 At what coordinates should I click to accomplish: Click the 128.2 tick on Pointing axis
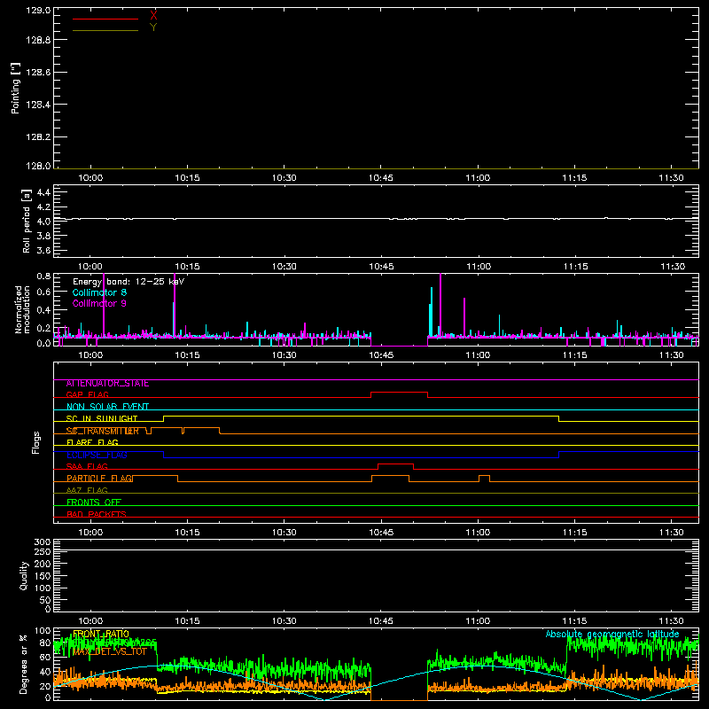[38, 137]
